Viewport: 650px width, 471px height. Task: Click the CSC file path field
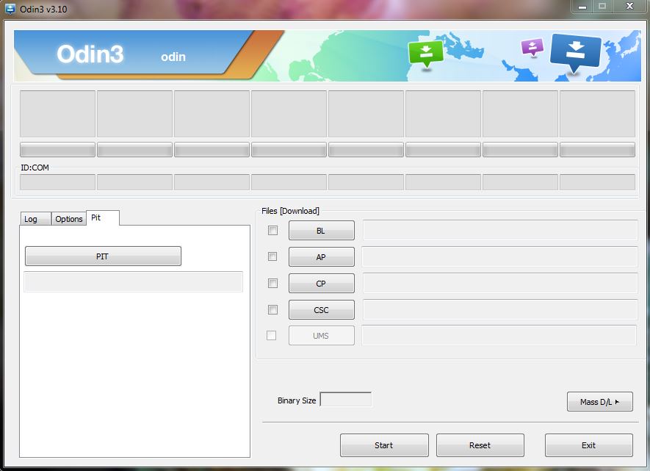500,310
